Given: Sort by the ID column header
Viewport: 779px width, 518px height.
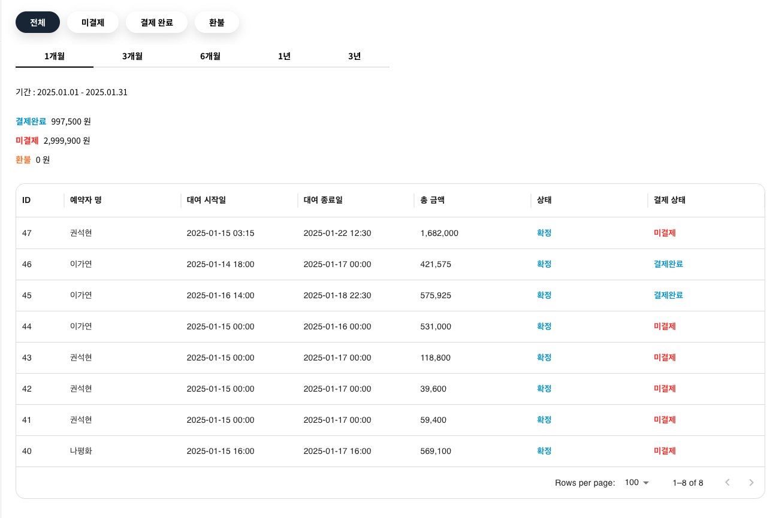Looking at the screenshot, I should pos(26,200).
